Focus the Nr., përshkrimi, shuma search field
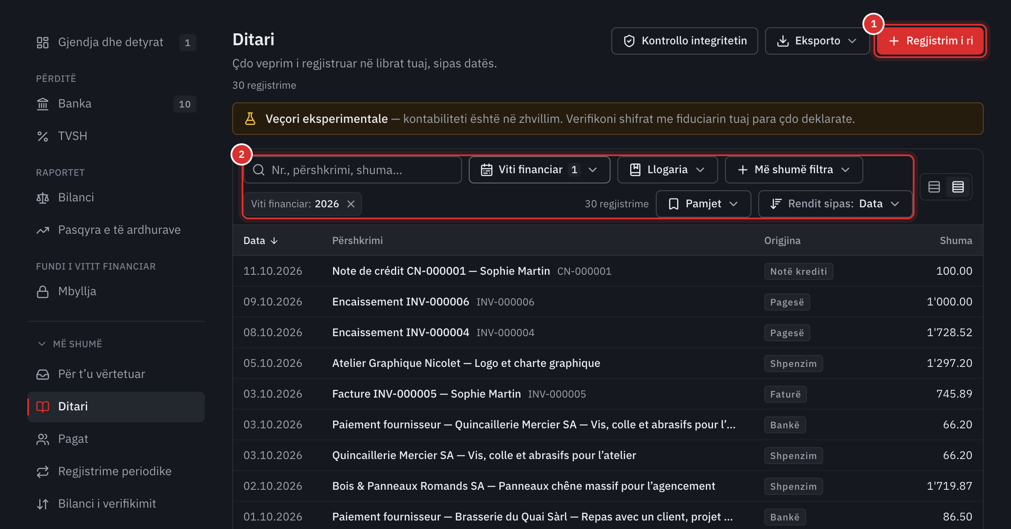Screen dimensions: 1011x529 tap(353, 170)
